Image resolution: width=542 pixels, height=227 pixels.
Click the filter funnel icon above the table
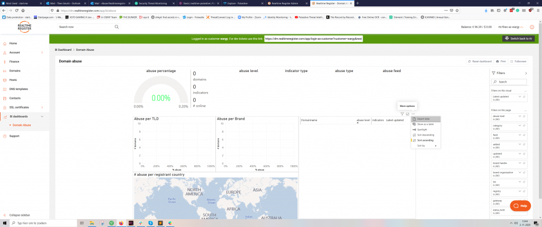tap(402, 114)
